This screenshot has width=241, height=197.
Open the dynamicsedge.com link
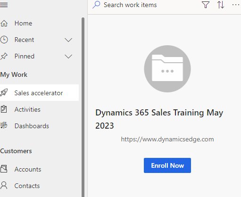tap(167, 140)
